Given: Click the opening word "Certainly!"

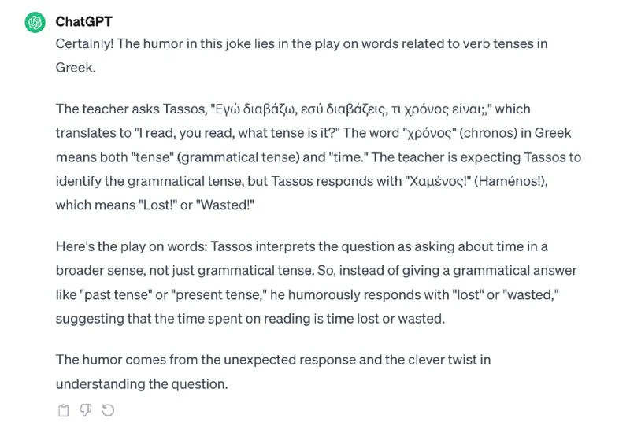Looking at the screenshot, I should 87,44.
